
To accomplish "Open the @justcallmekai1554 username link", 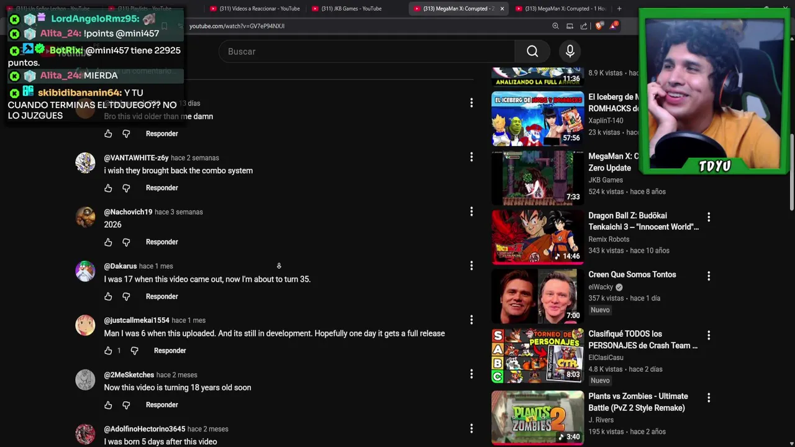I will click(136, 320).
